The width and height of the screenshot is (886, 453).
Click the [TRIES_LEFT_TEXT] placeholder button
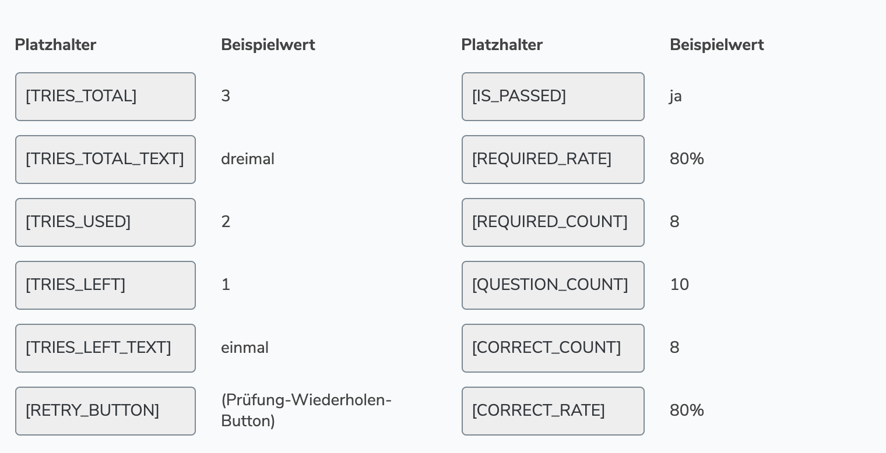pyautogui.click(x=106, y=348)
